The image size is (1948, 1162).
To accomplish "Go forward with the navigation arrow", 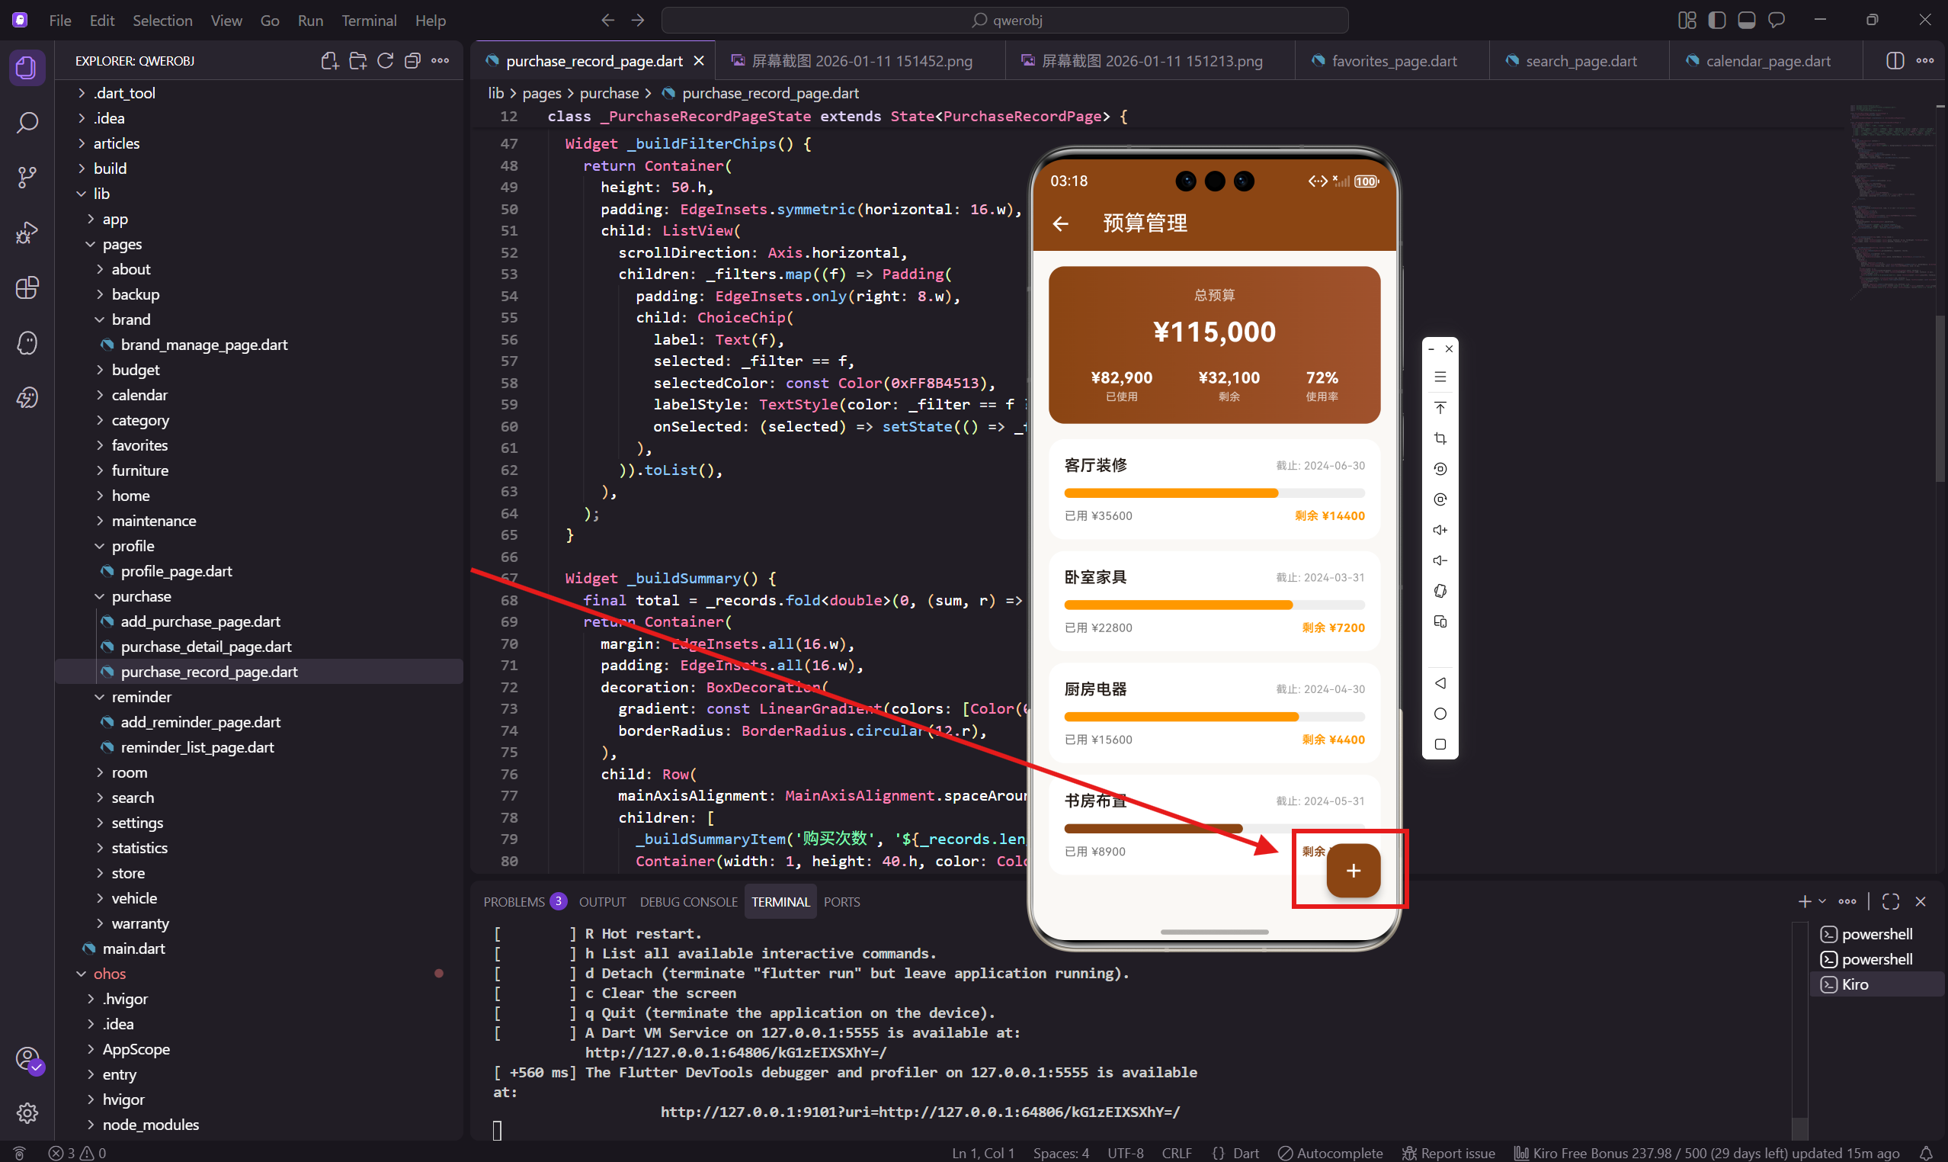I will (x=638, y=21).
